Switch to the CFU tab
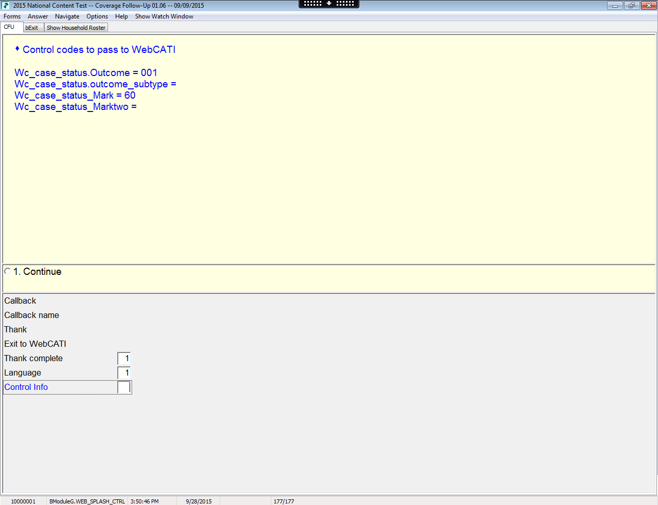The image size is (658, 505). click(11, 27)
